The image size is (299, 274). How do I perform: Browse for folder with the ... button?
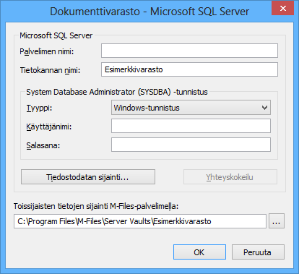coord(277,221)
